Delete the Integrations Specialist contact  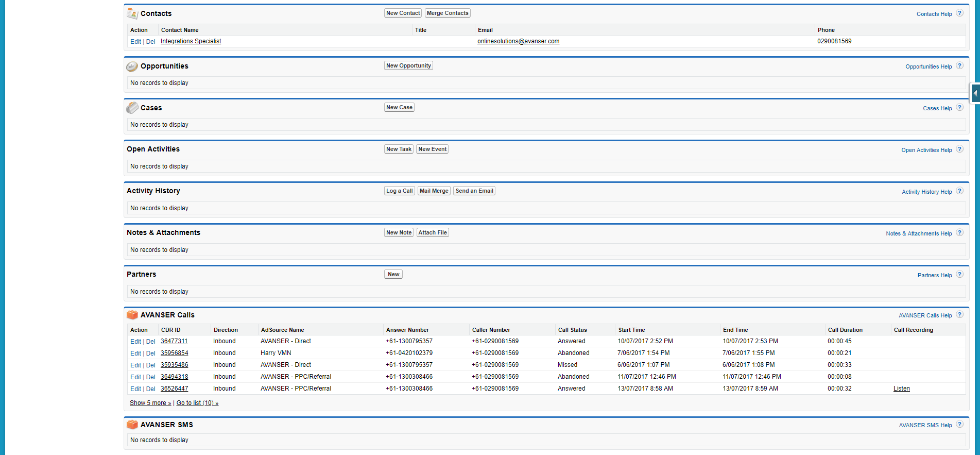[x=151, y=42]
